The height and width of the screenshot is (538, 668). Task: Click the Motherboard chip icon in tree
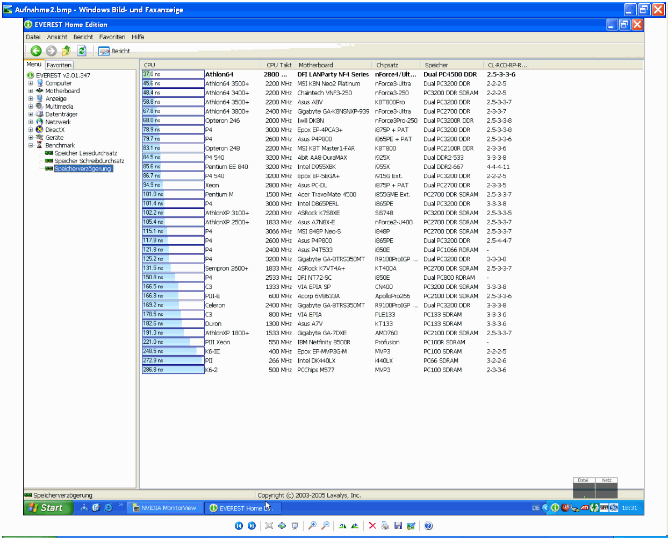tap(39, 91)
